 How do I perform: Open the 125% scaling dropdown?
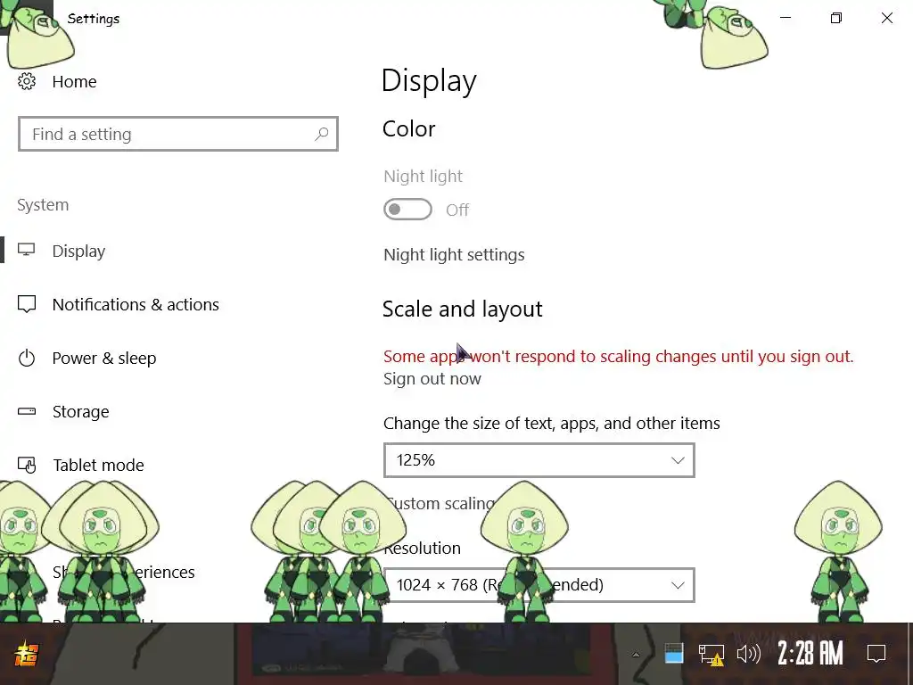(539, 460)
